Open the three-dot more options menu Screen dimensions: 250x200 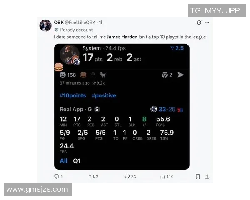(x=207, y=22)
